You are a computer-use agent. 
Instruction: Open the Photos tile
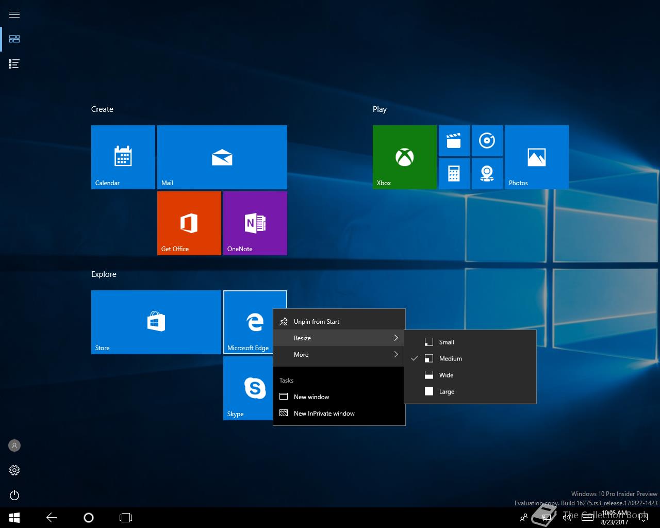(537, 157)
